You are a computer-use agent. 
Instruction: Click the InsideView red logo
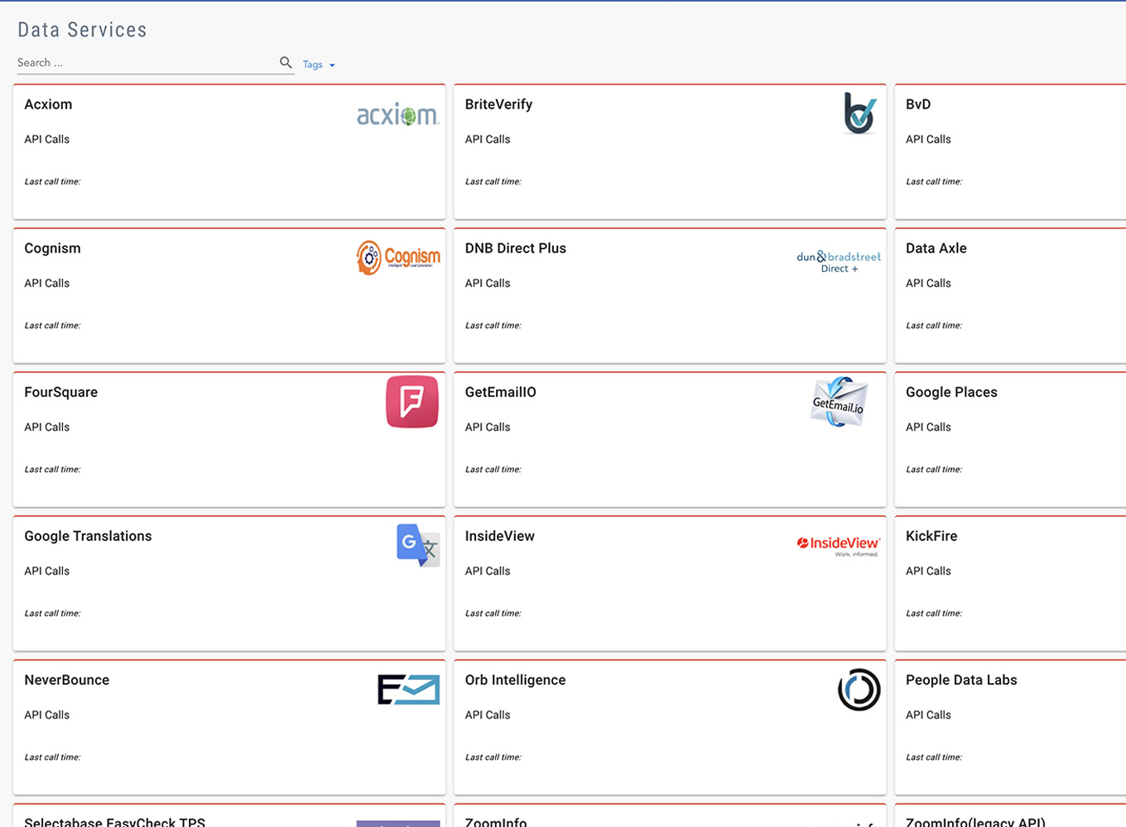[x=839, y=545]
